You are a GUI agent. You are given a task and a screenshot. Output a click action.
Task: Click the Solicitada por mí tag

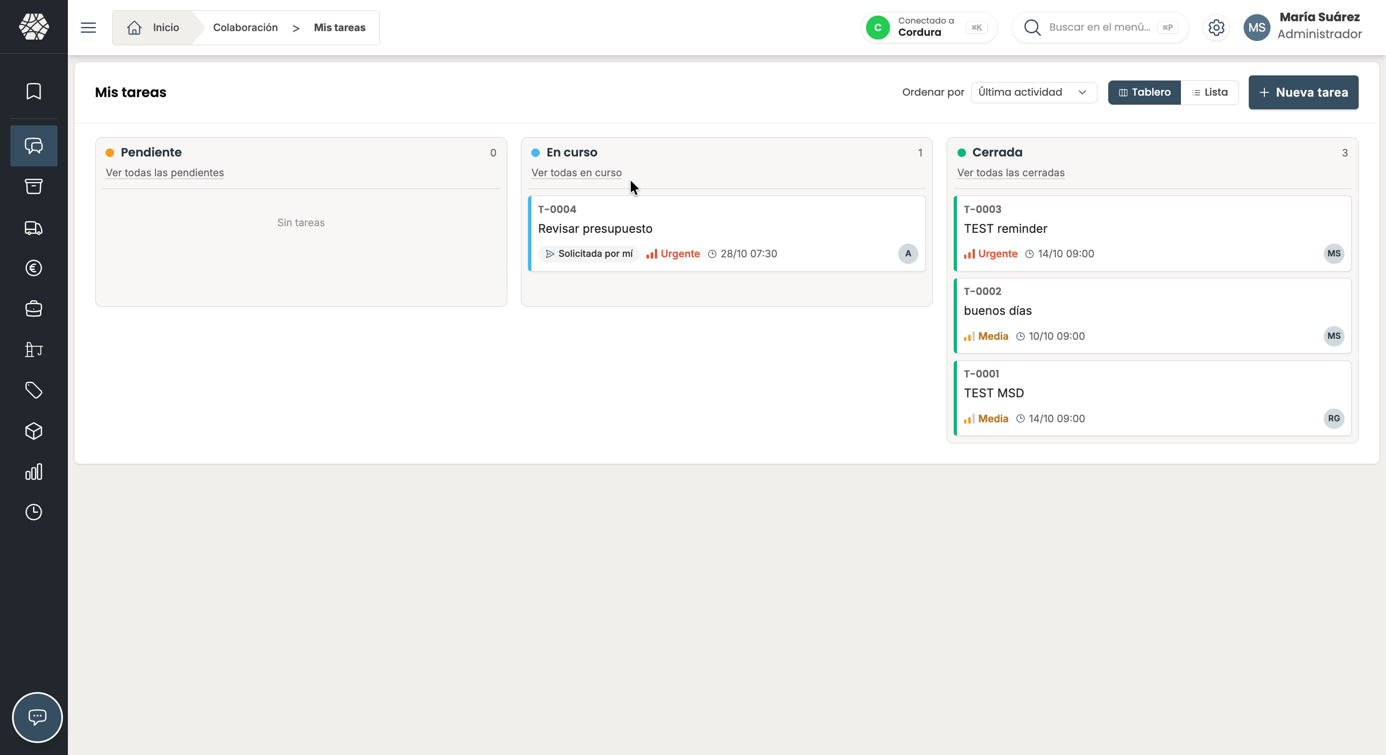click(589, 254)
